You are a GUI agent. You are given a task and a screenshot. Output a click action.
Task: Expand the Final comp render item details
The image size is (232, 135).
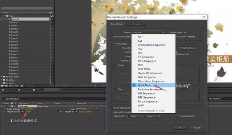[1, 106]
